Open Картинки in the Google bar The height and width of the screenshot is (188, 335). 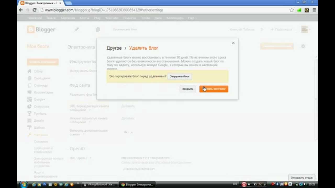coord(68,18)
